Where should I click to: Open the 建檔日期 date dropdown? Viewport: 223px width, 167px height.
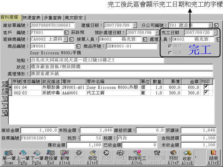coord(135,25)
